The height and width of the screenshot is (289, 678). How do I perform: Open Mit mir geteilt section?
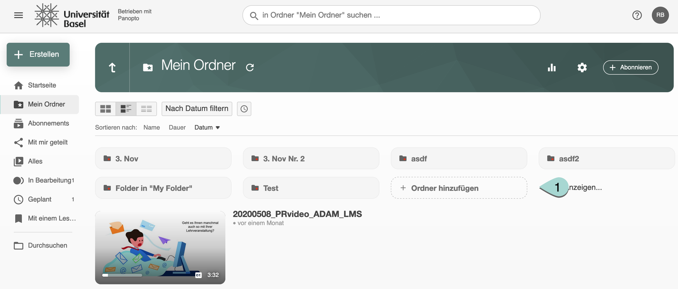click(x=48, y=142)
